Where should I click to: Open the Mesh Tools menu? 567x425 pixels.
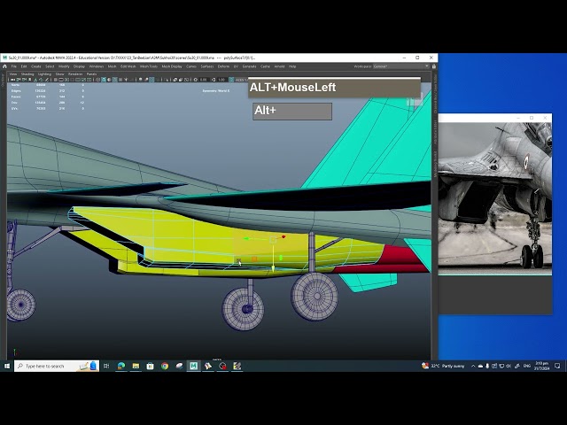tap(149, 66)
